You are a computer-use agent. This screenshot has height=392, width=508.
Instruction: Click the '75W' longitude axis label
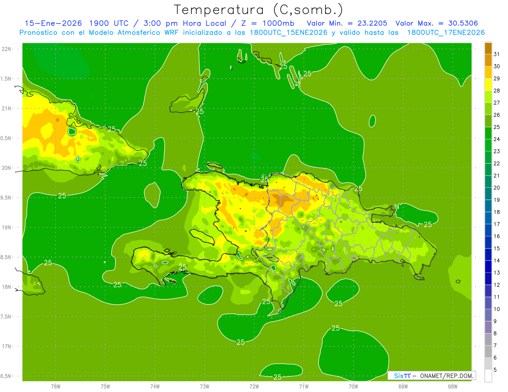pyautogui.click(x=105, y=386)
